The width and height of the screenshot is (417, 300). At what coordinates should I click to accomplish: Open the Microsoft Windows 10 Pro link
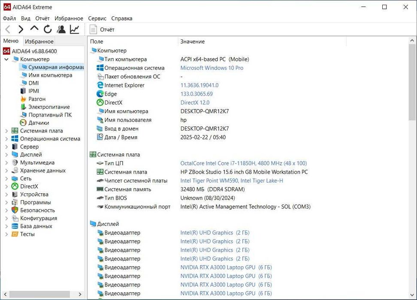[212, 68]
